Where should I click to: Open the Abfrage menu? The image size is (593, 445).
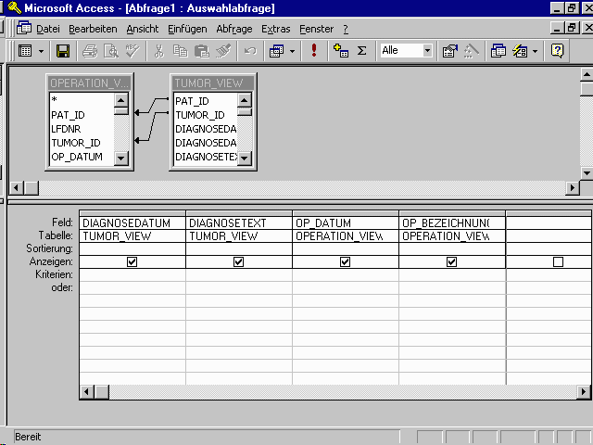[x=233, y=29]
